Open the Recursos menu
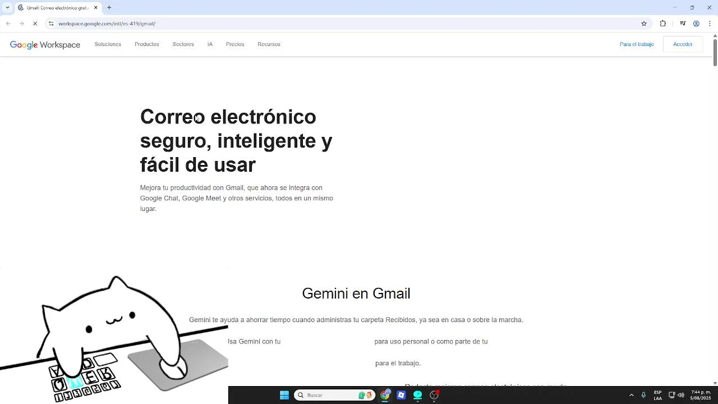 (x=269, y=44)
